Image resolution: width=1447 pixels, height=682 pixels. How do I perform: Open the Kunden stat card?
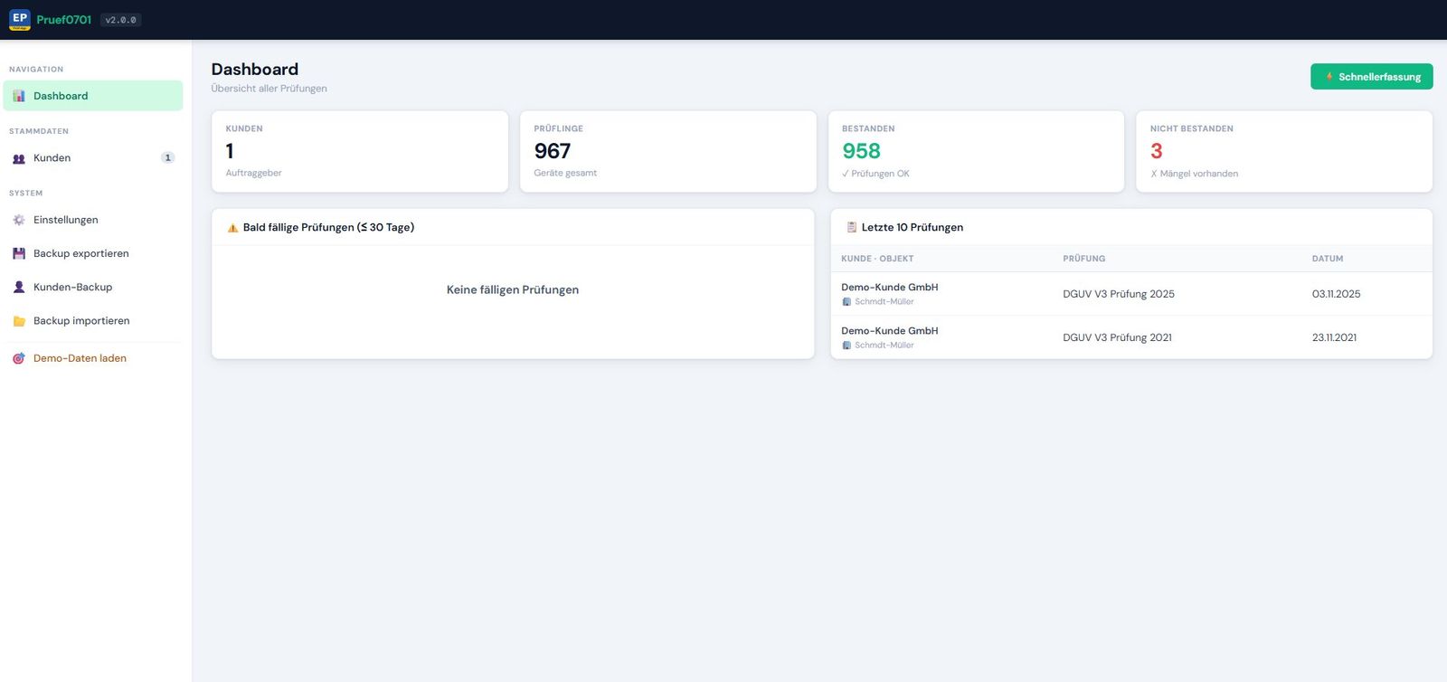[x=360, y=151]
